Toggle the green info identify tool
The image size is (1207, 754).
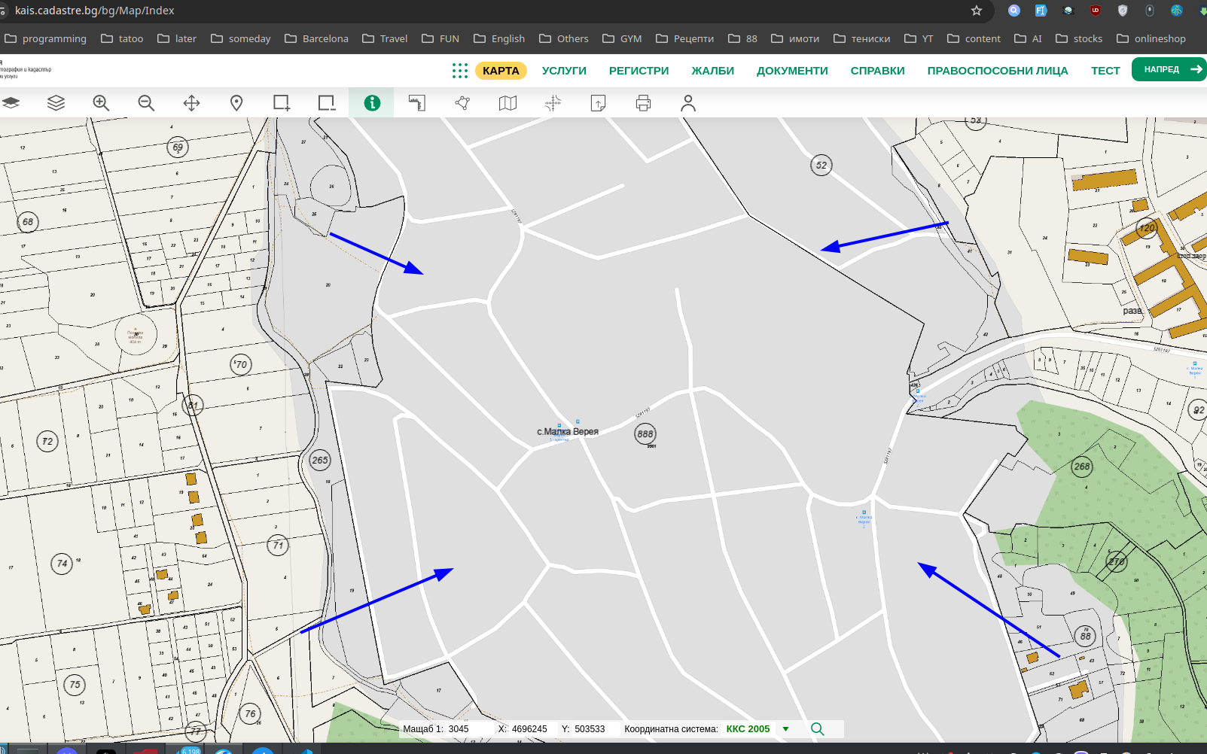(x=372, y=103)
